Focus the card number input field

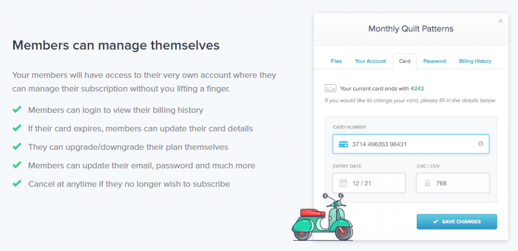411,144
